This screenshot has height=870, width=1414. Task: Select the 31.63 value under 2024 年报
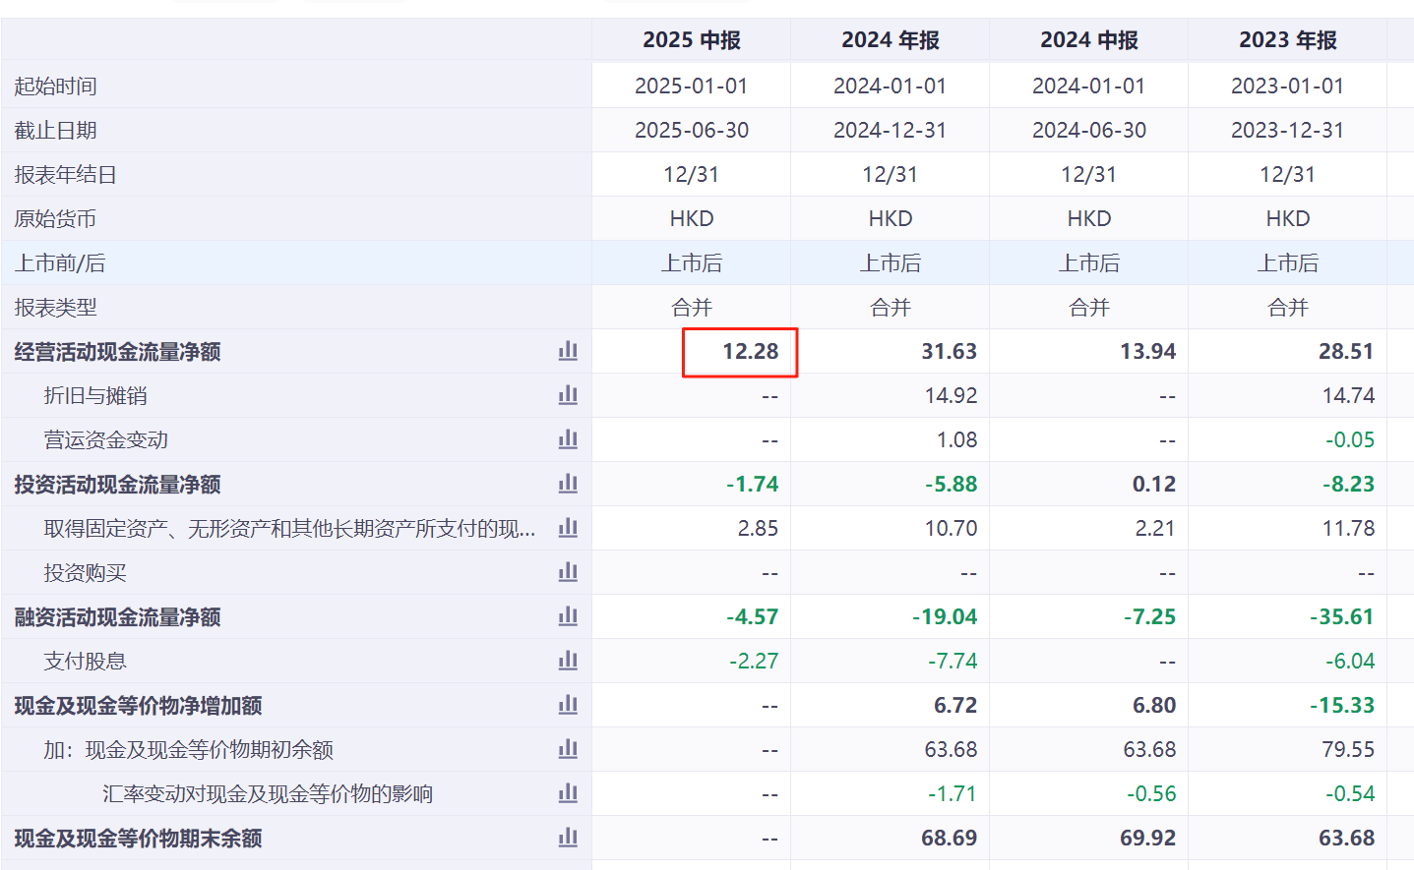pos(949,352)
